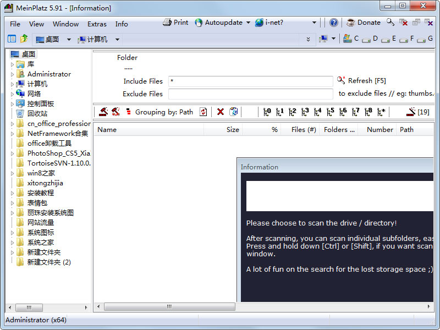This screenshot has width=440, height=330.
Task: Open the Extras menu
Action: 97,24
